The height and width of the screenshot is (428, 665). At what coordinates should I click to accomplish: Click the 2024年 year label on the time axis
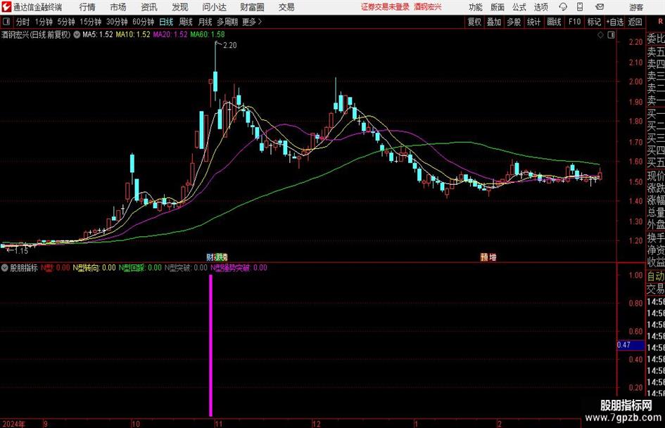[x=13, y=424]
